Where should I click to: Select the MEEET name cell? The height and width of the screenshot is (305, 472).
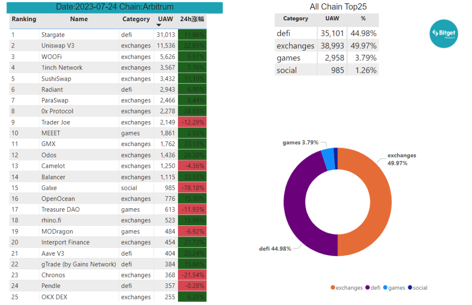click(x=51, y=133)
